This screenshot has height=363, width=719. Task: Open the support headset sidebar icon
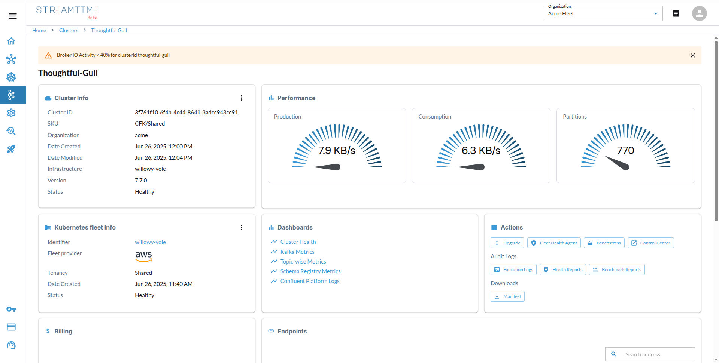[x=11, y=345]
